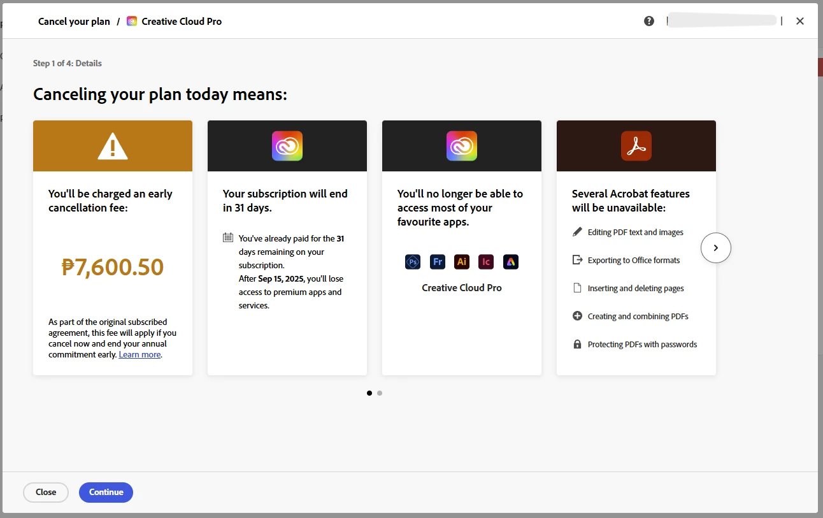Click the Creative Cloud logo on subscription end card
This screenshot has width=823, height=518.
coord(287,146)
